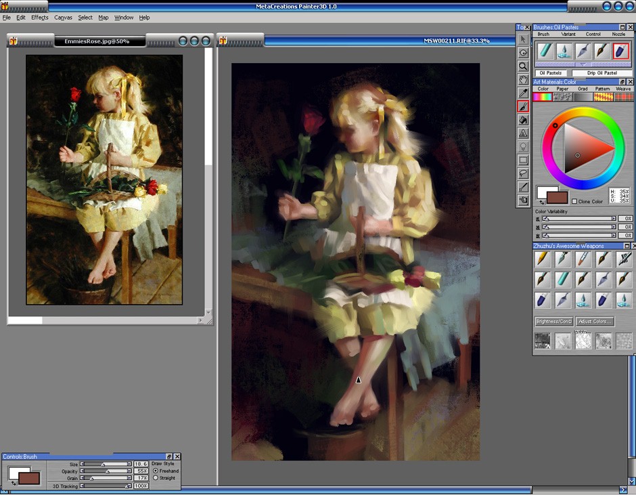Click the Size value field showing 18.6
Viewport: 636px width, 495px height.
pos(141,464)
